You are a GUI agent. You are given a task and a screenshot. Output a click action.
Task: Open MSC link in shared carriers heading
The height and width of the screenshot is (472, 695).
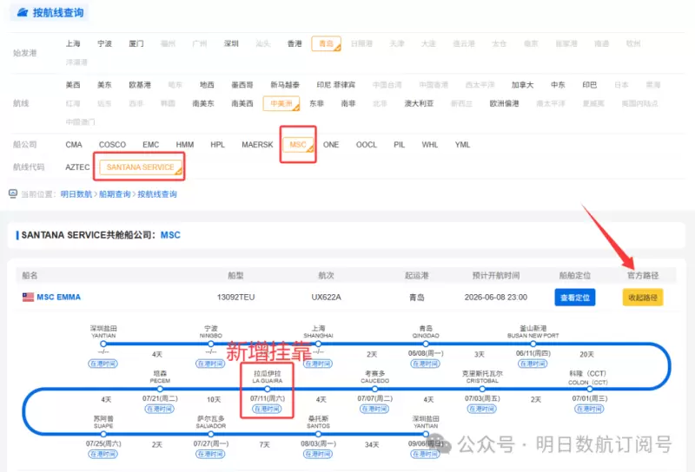[170, 235]
